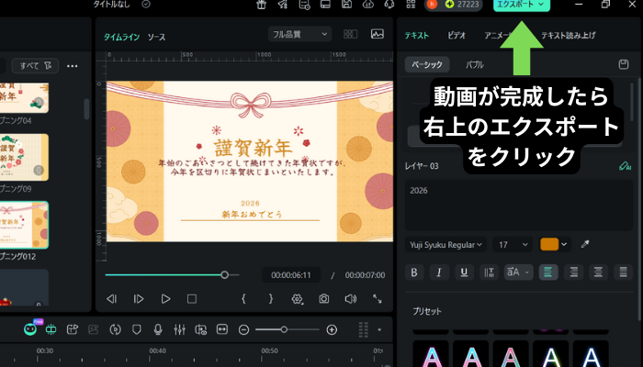Click the エクスポート export button
Screen dimensions: 643x367
(x=521, y=5)
